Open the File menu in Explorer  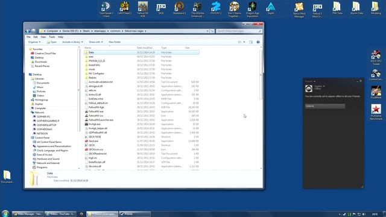(x=28, y=37)
